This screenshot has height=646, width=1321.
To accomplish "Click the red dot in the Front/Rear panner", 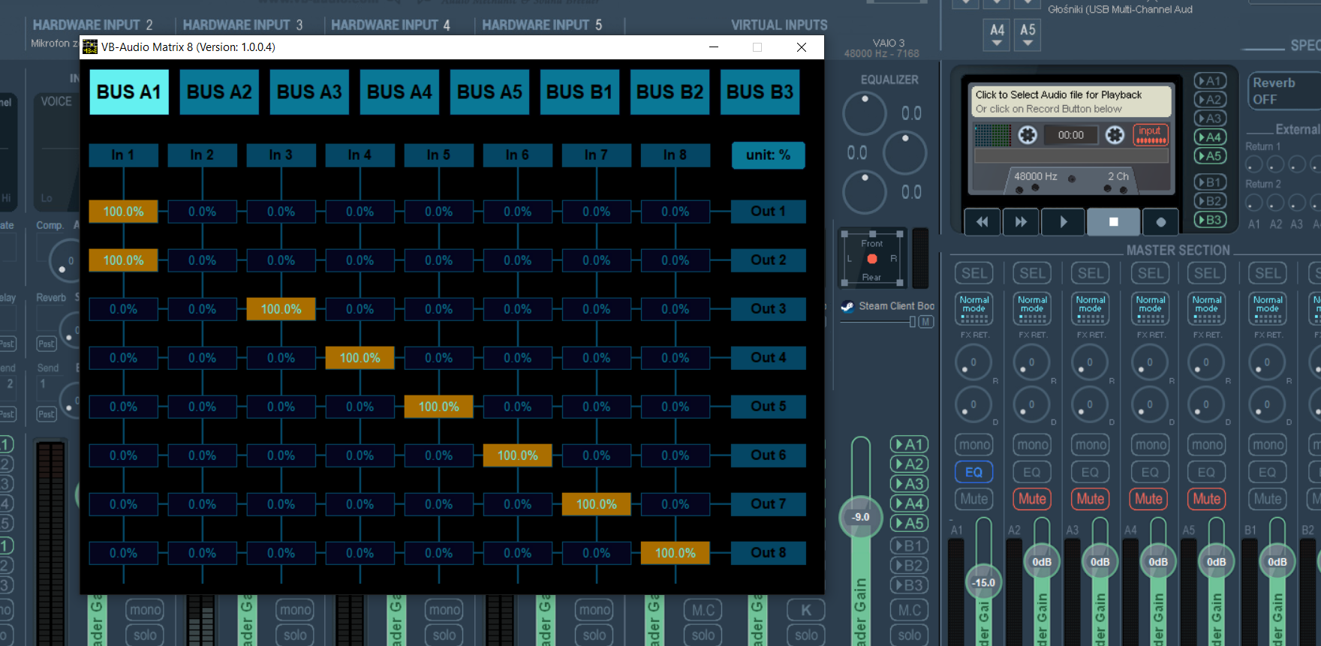I will coord(872,259).
